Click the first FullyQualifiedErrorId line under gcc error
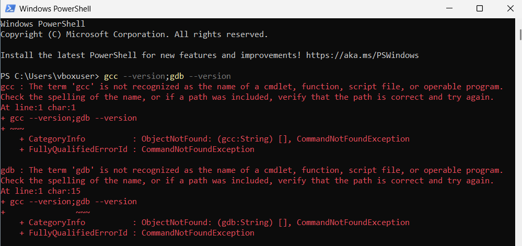 (137, 149)
